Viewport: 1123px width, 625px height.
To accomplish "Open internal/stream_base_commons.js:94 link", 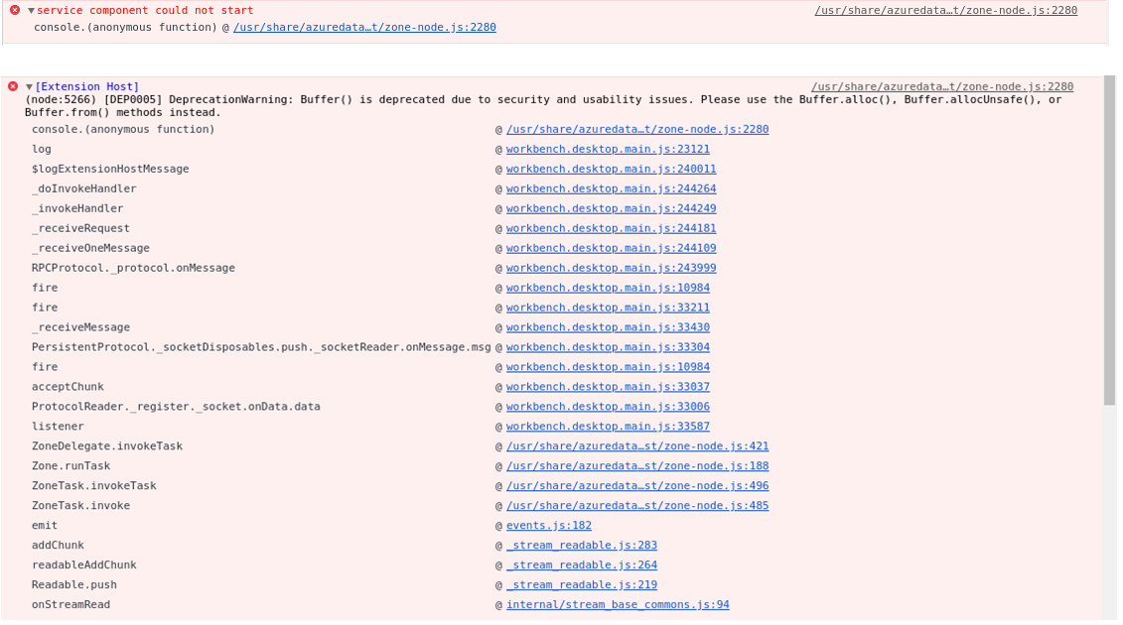I will (x=618, y=605).
